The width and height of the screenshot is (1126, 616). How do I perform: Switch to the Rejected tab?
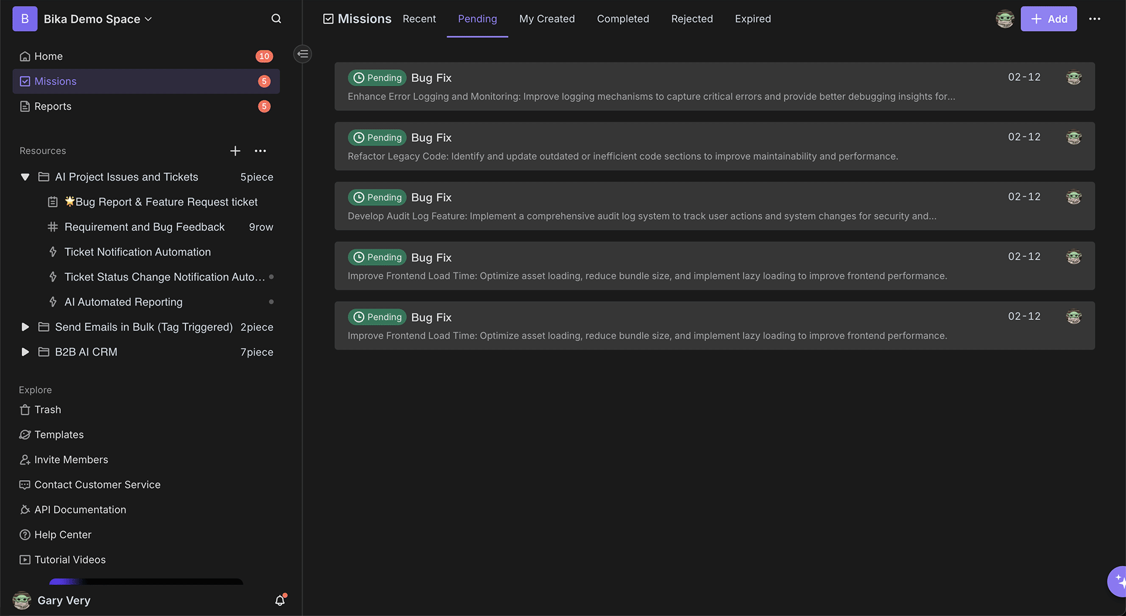(692, 19)
